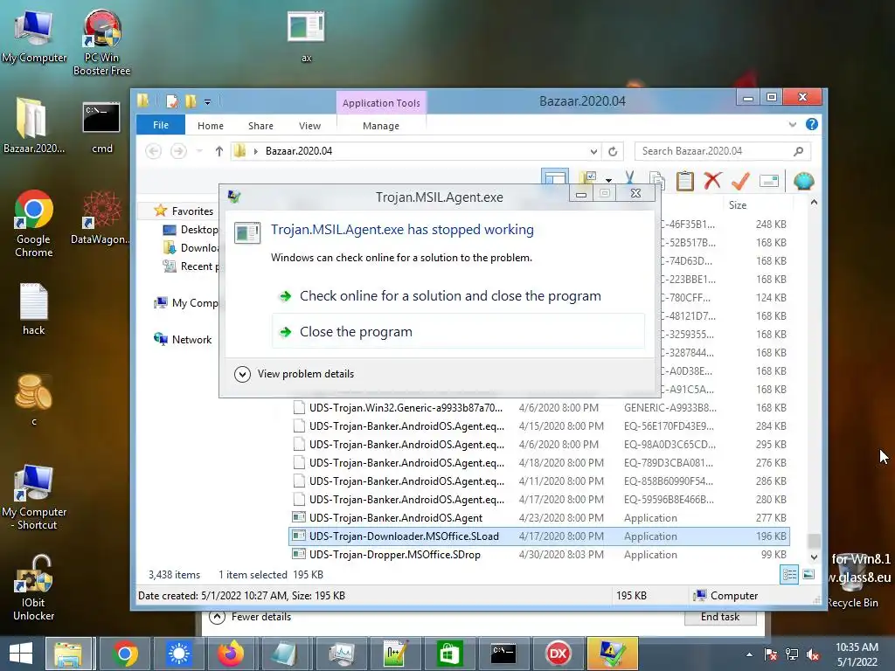Select Favorites in the navigation pane
The image size is (895, 671).
click(x=192, y=211)
